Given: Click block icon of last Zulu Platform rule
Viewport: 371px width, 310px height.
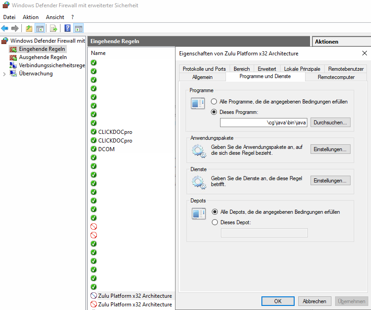Looking at the screenshot, I should pyautogui.click(x=94, y=304).
